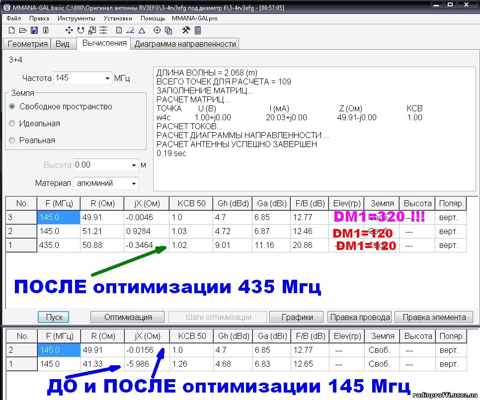Open the Инструменты menu

pos(76,18)
